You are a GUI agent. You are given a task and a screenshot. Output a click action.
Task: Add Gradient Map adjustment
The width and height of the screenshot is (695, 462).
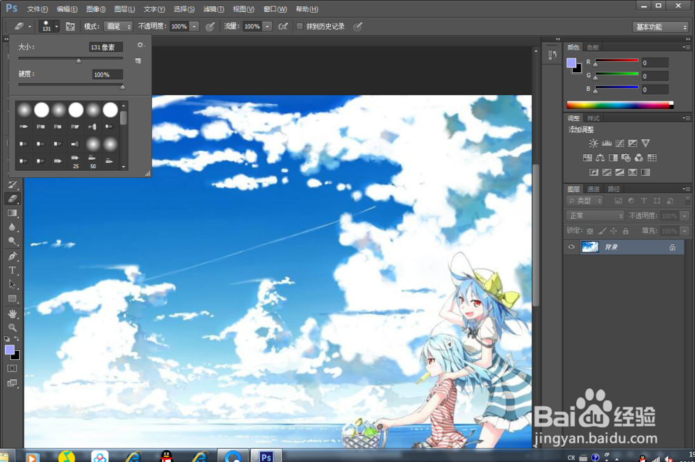coord(646,172)
